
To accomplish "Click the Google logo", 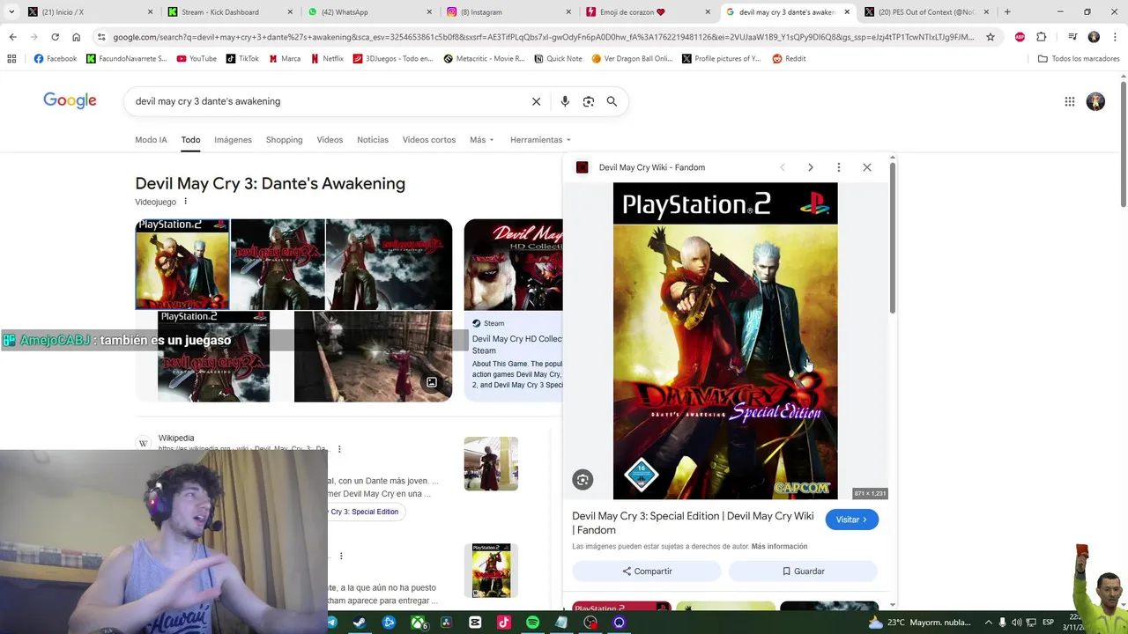I will pos(70,100).
